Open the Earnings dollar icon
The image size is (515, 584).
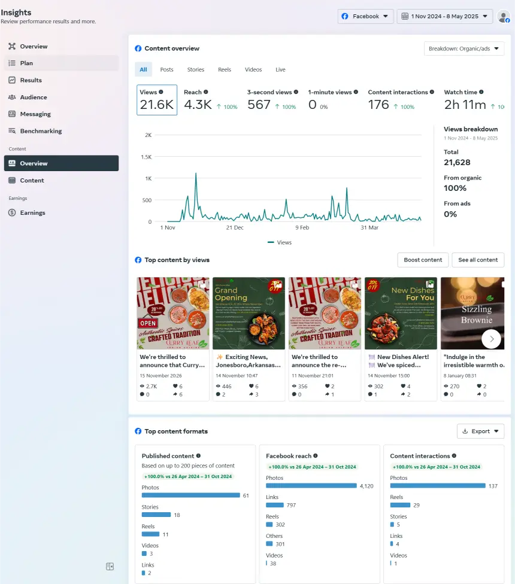[12, 212]
